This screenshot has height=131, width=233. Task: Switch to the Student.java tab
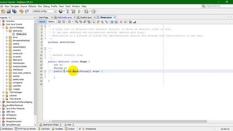coord(86,17)
